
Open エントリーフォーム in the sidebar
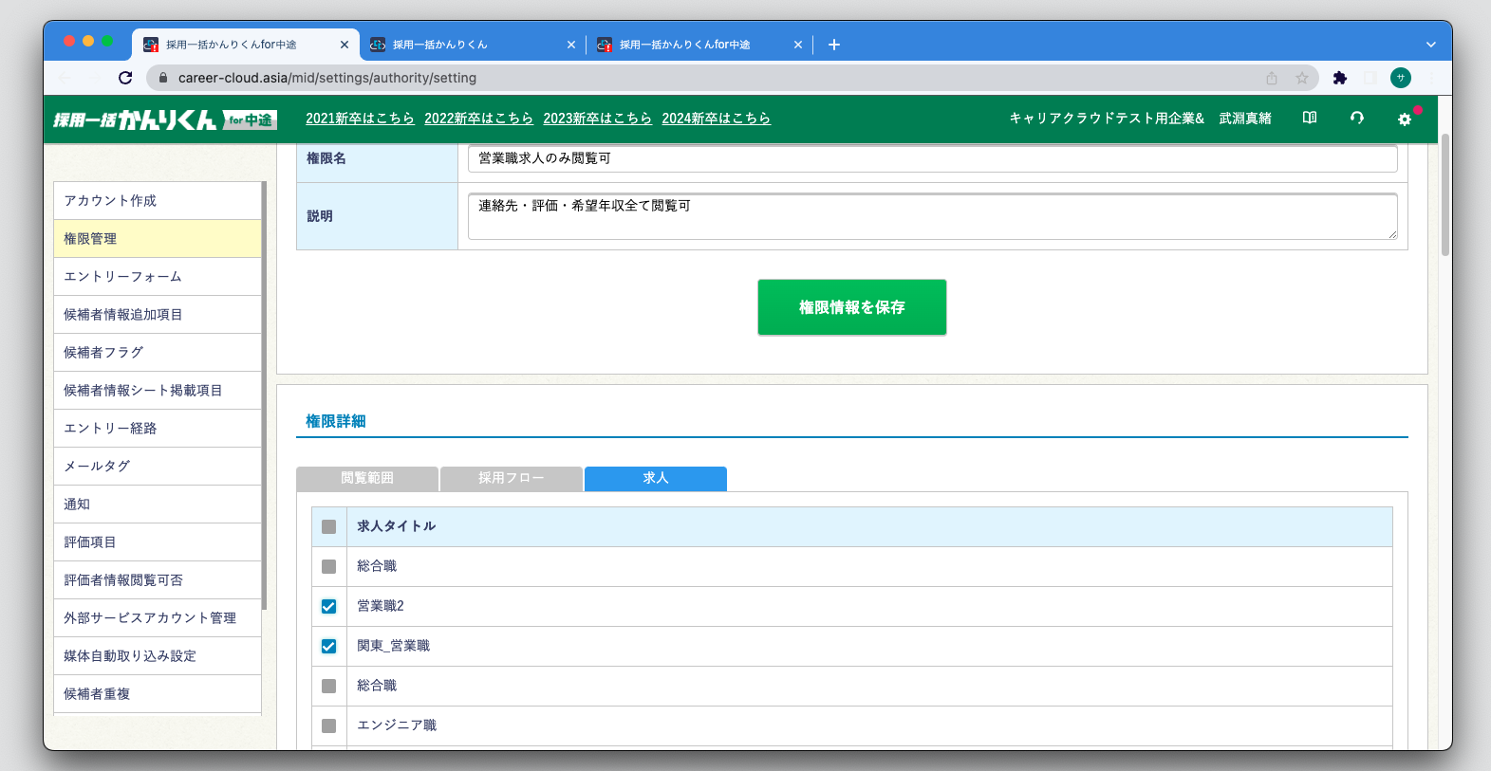point(158,277)
